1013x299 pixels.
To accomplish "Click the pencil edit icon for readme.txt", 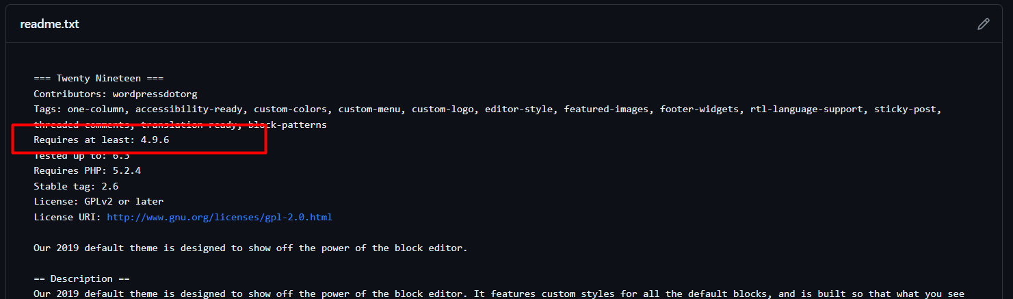I will (984, 24).
